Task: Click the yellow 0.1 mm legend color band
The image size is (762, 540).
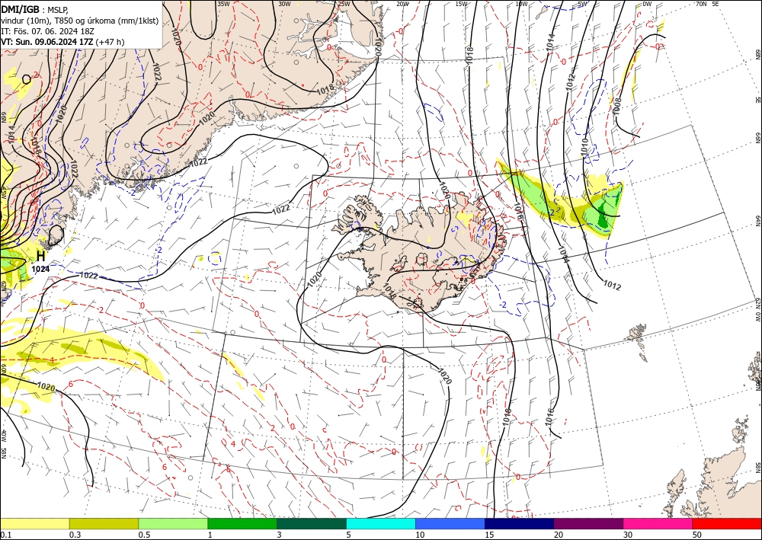Action: point(34,523)
